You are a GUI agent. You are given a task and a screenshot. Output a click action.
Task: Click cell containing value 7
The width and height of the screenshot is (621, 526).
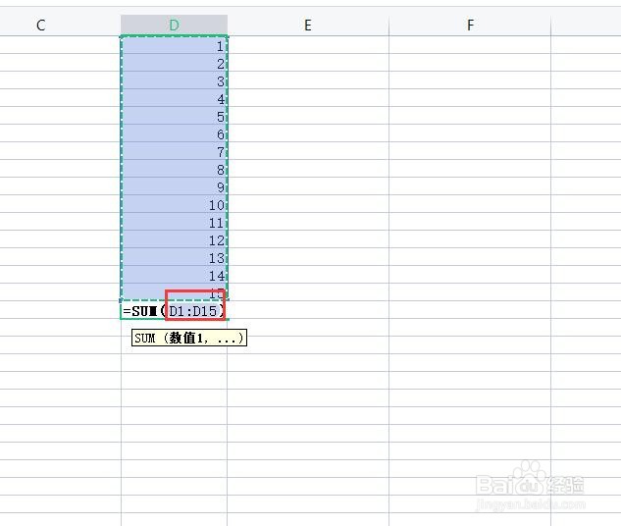[174, 151]
